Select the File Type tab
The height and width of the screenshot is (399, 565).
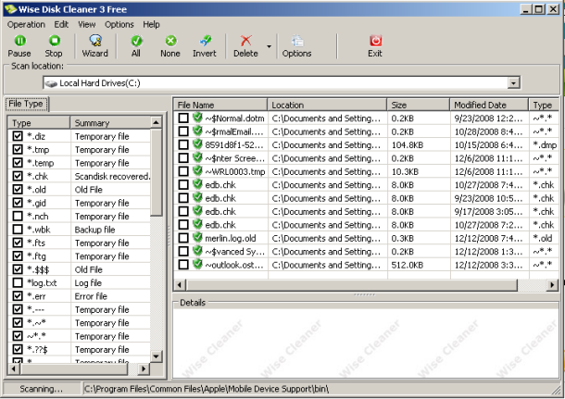26,104
